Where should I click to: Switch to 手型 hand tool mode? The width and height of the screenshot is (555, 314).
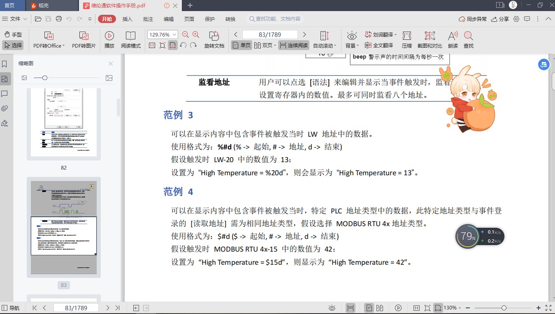pos(13,35)
